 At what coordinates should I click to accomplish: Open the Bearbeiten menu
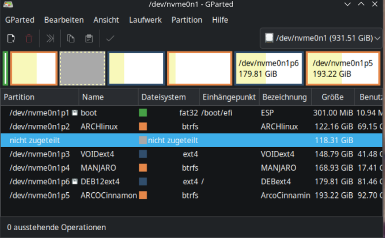pyautogui.click(x=64, y=20)
